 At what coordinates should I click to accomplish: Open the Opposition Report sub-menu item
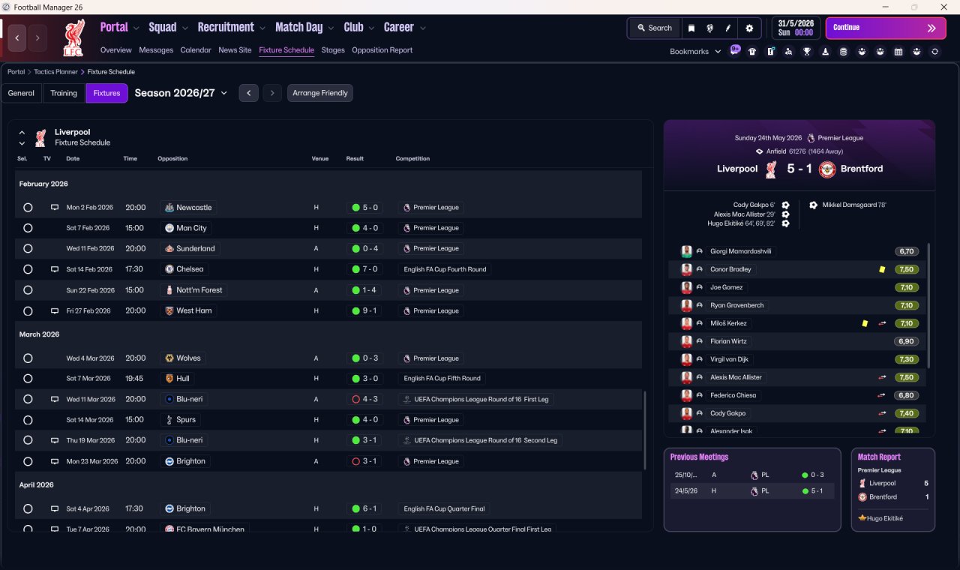pyautogui.click(x=382, y=50)
